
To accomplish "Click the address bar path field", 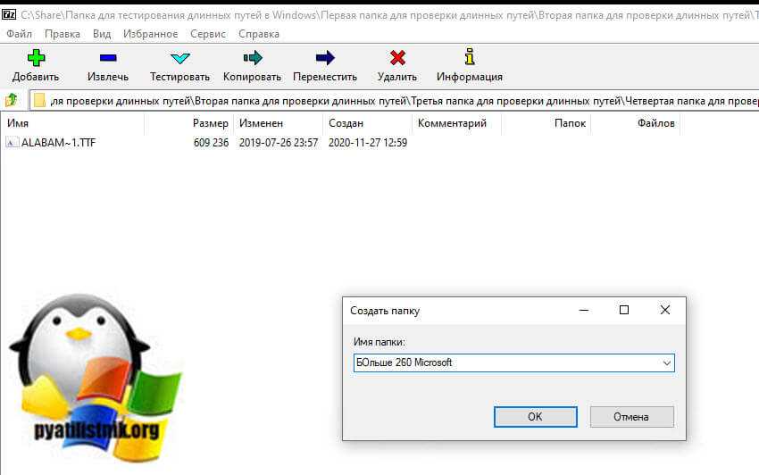I will click(402, 100).
